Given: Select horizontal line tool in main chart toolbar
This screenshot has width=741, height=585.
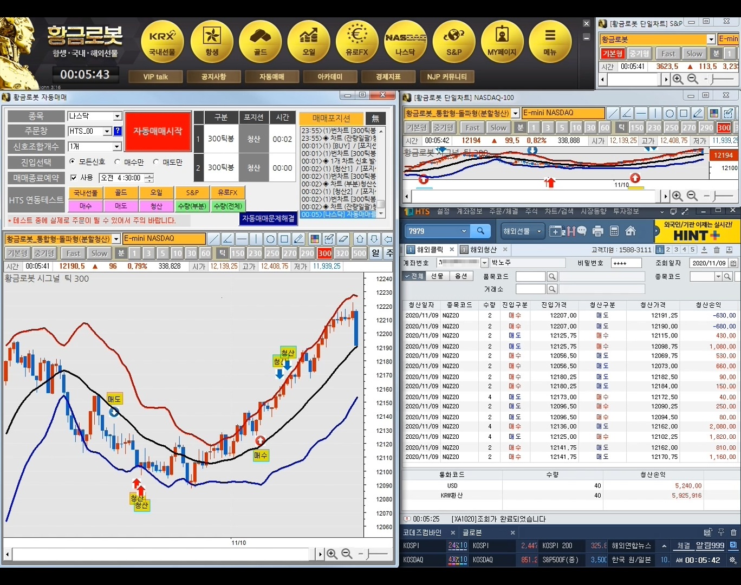Looking at the screenshot, I should coord(242,239).
